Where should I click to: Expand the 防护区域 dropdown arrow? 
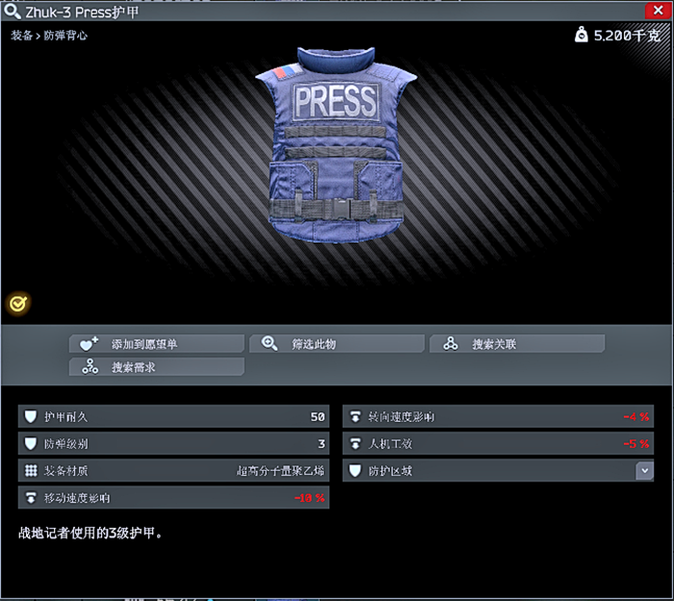pyautogui.click(x=644, y=471)
